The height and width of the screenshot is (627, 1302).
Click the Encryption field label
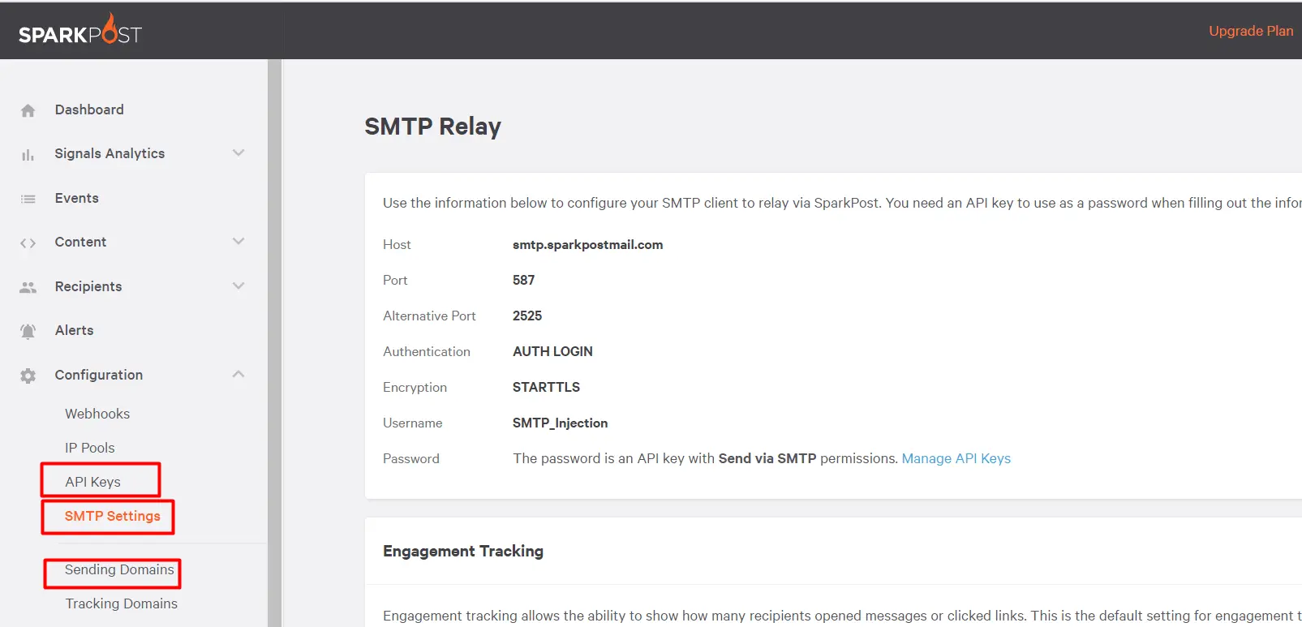click(415, 387)
